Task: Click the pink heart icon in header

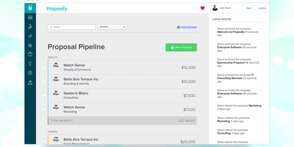Action: (202, 8)
